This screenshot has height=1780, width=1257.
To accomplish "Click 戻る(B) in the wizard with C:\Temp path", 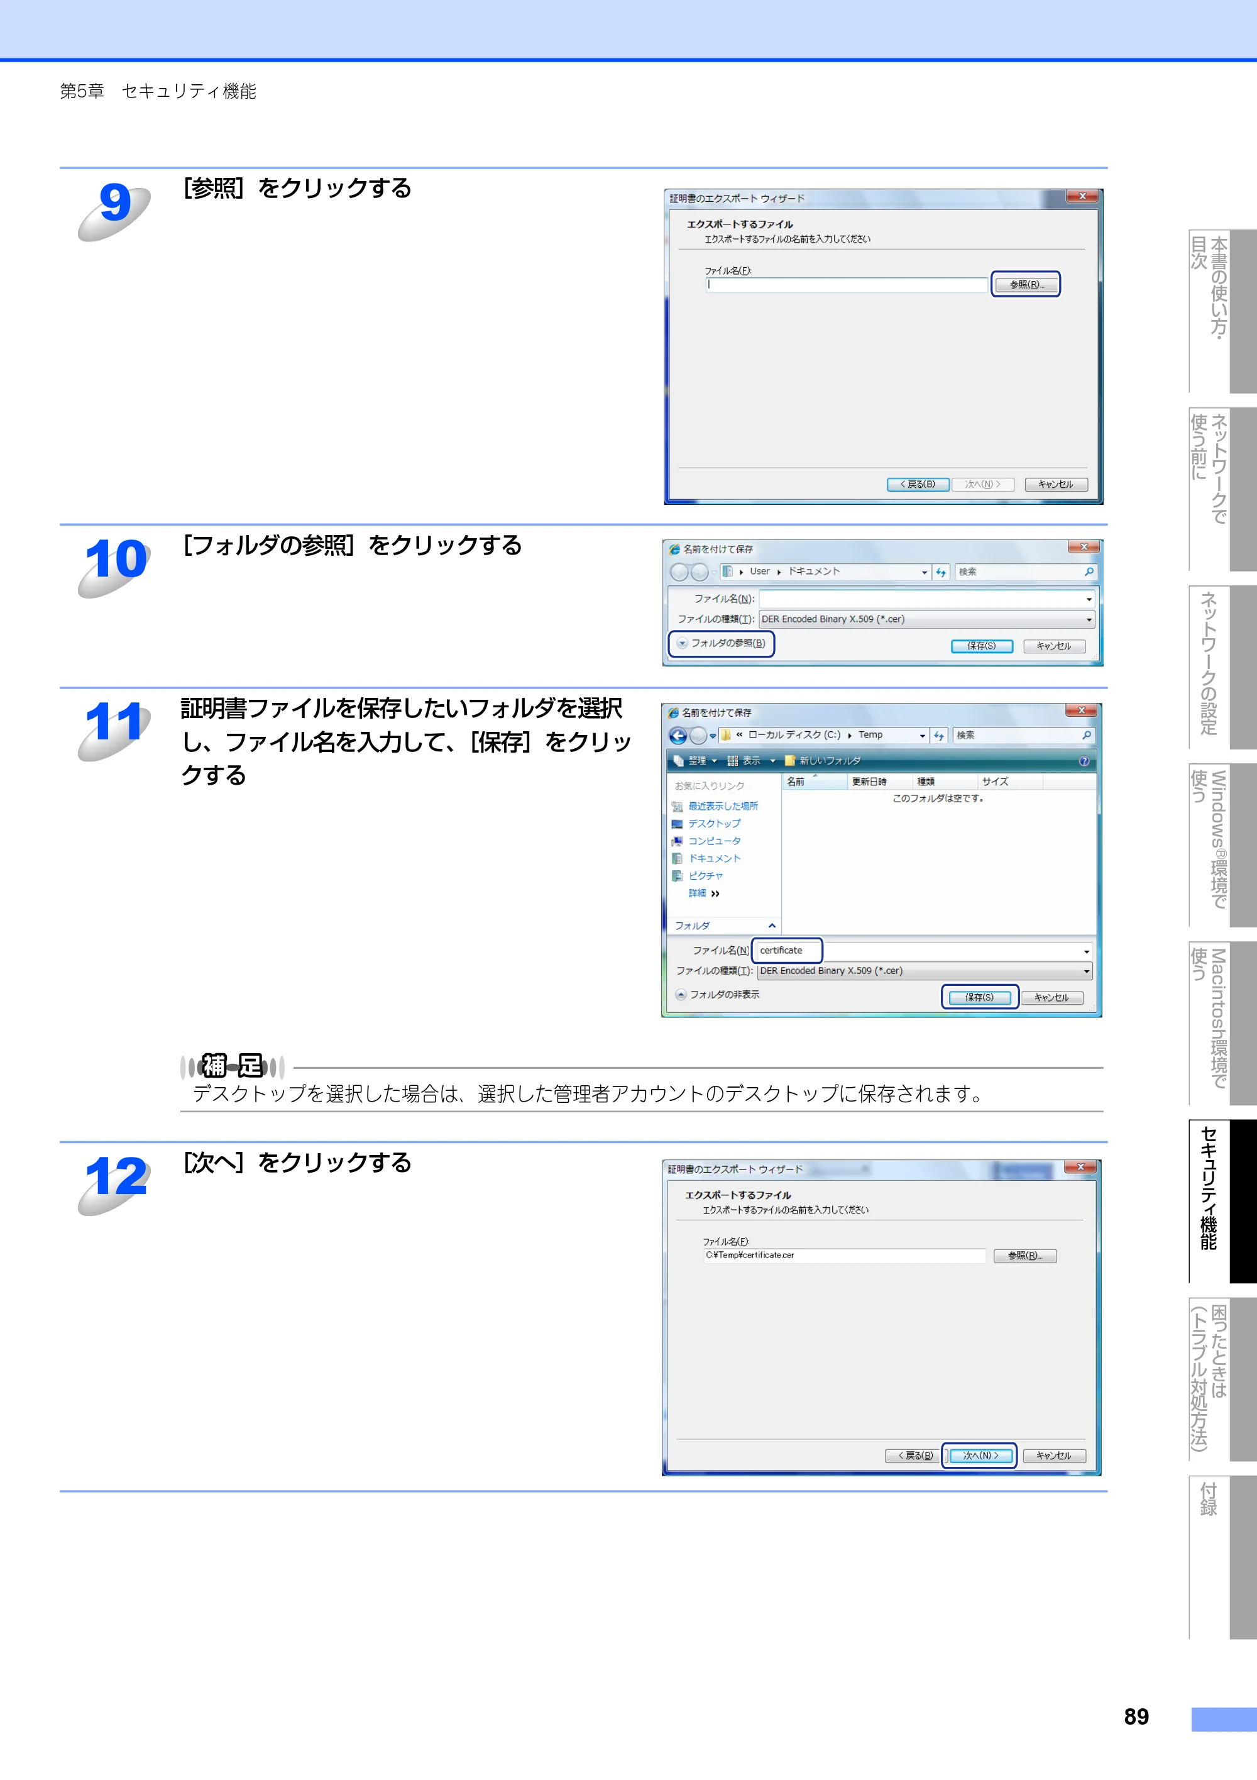I will pos(916,1456).
